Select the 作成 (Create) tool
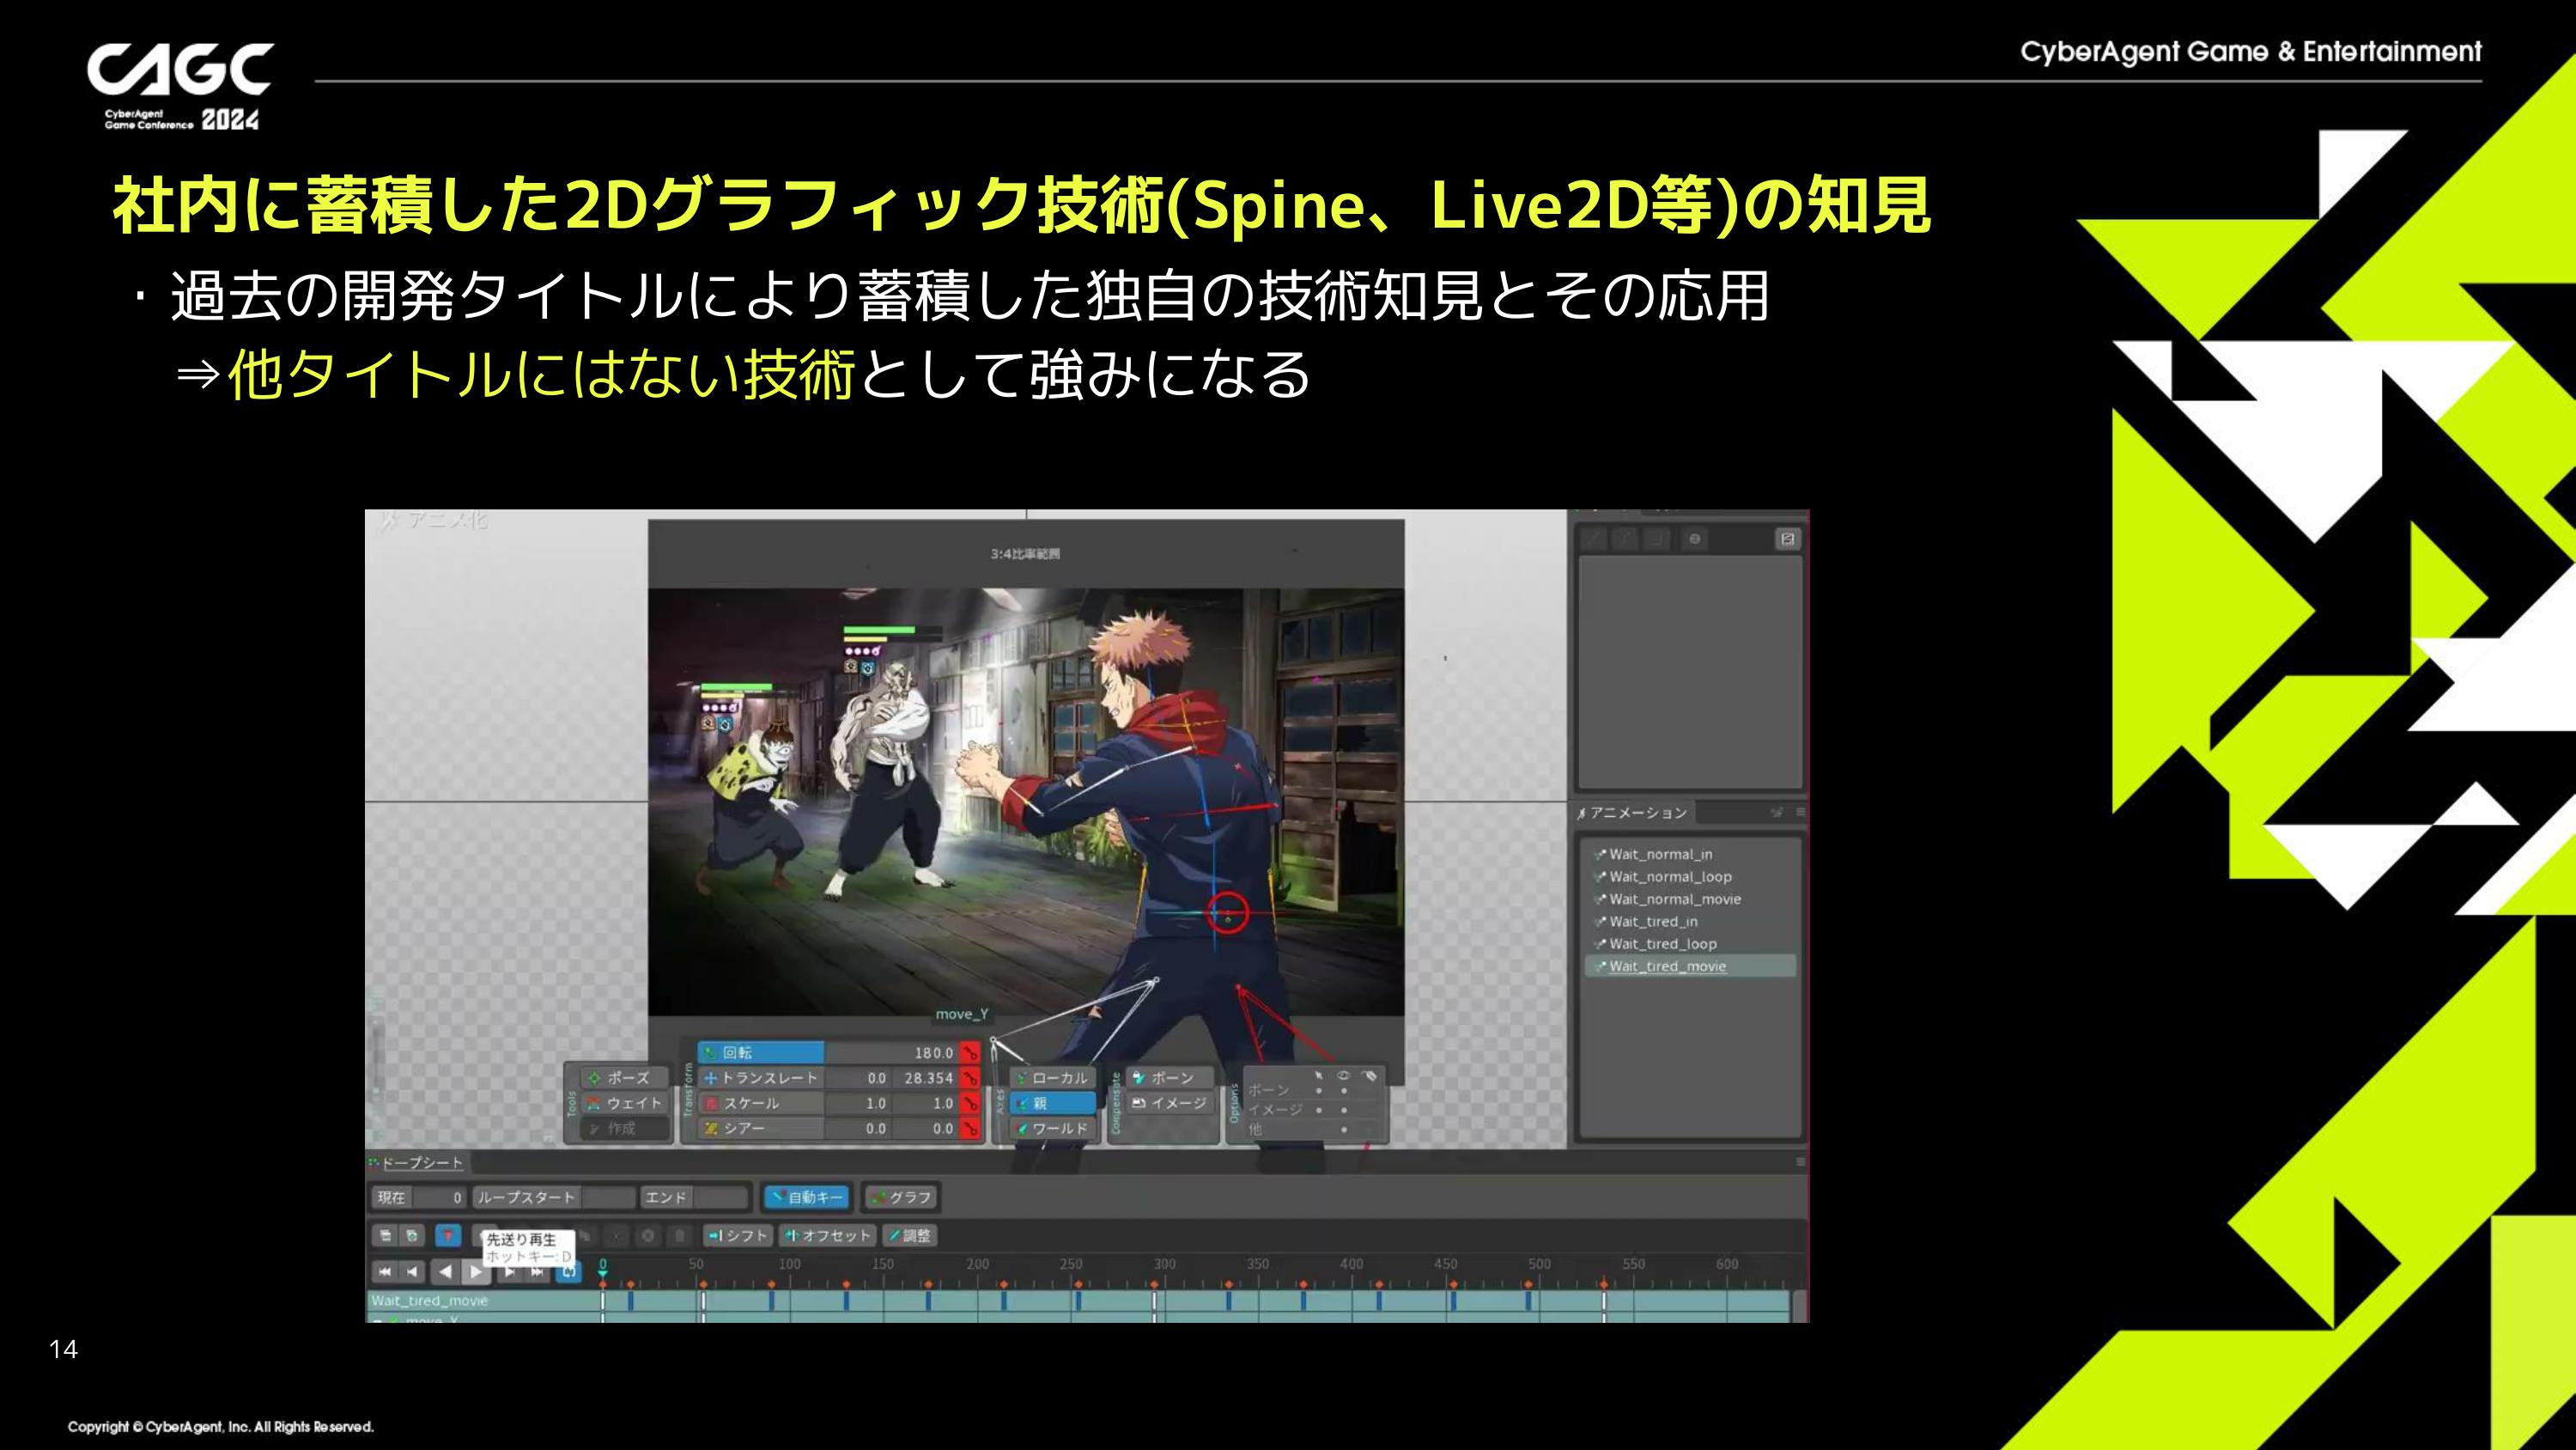 (x=625, y=1128)
